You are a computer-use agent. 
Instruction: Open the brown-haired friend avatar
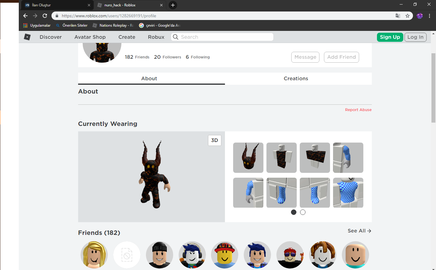323,255
